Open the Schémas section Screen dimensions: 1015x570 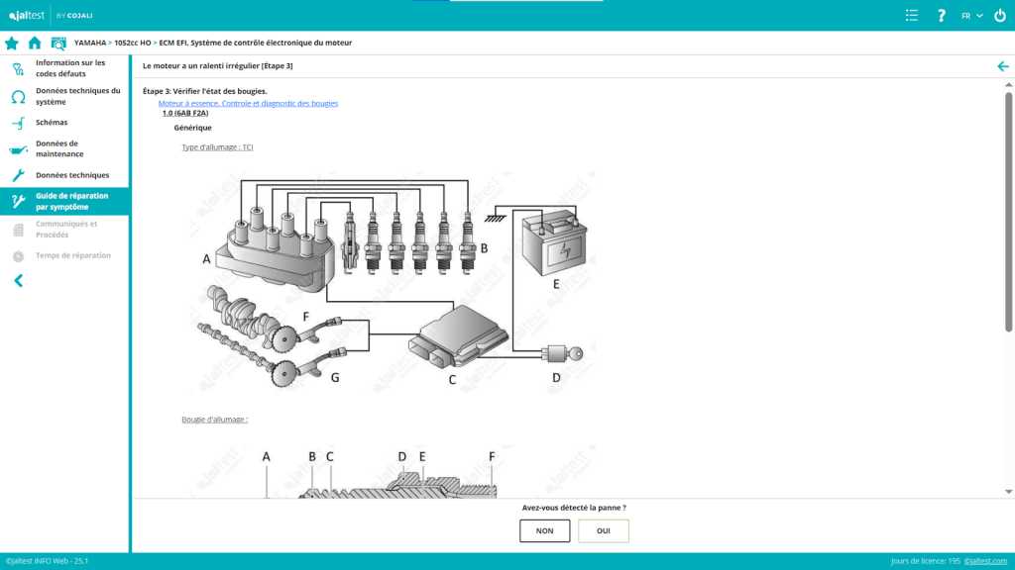pos(52,123)
